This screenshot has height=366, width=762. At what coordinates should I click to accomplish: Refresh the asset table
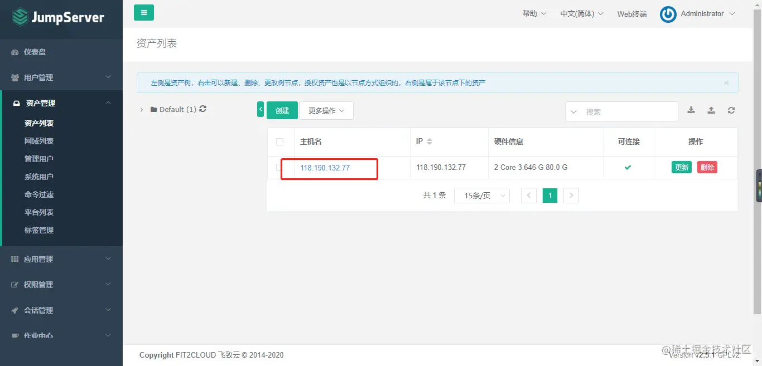click(x=731, y=110)
